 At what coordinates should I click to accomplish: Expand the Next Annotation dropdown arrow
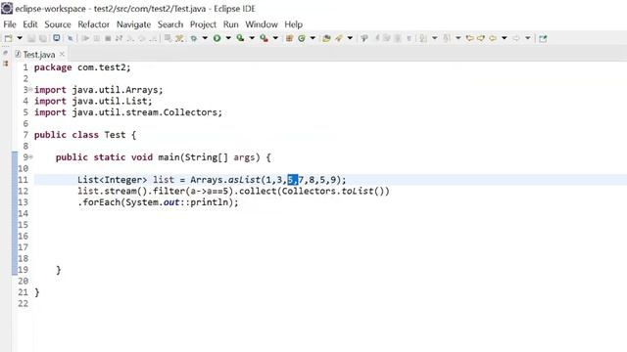[435, 38]
